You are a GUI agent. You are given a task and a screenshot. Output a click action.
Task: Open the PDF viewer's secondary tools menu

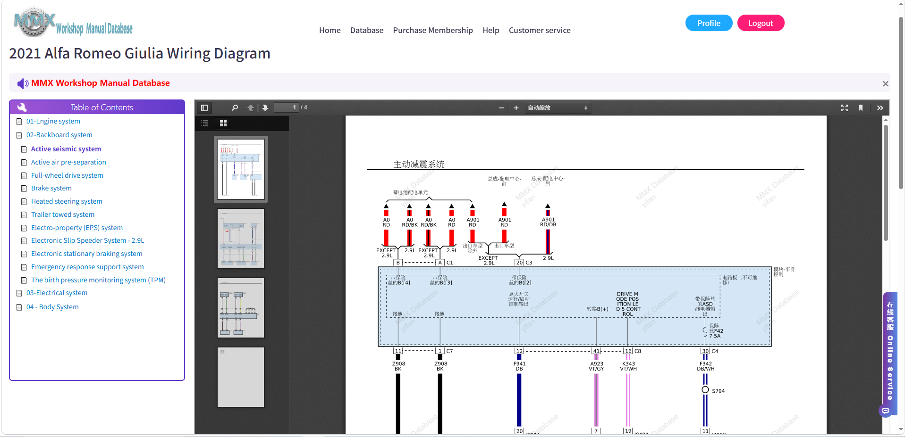pyautogui.click(x=880, y=108)
